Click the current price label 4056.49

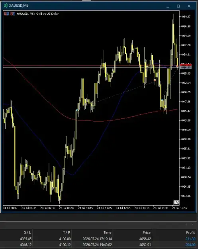(186, 68)
